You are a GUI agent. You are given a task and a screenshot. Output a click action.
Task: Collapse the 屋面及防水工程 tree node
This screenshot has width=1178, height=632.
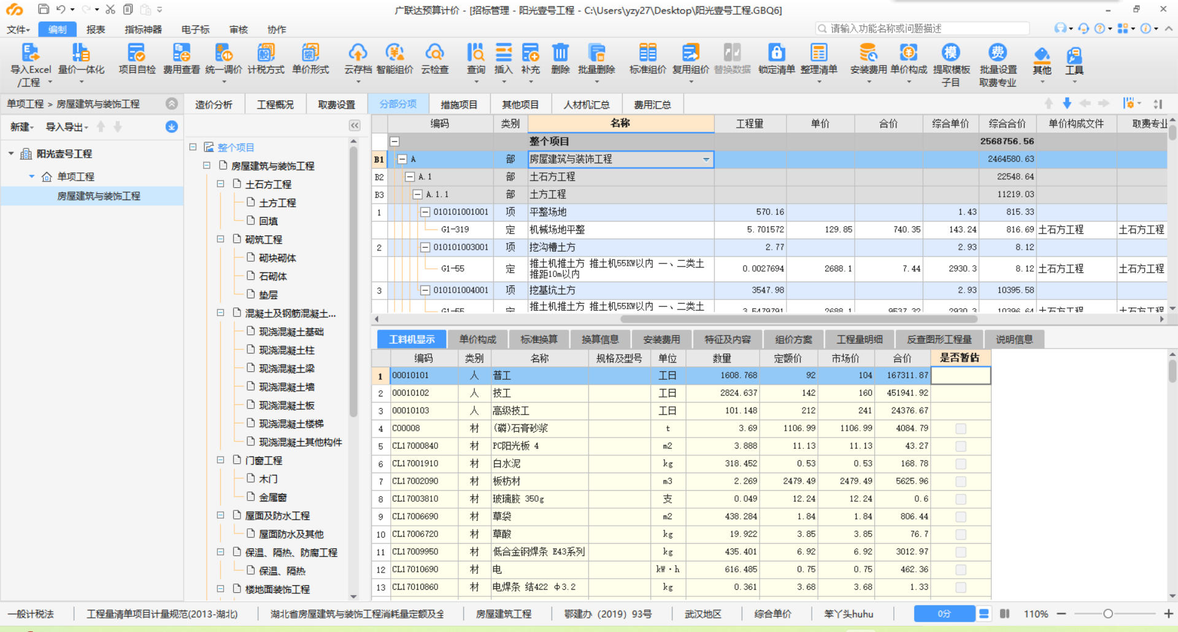coord(220,515)
